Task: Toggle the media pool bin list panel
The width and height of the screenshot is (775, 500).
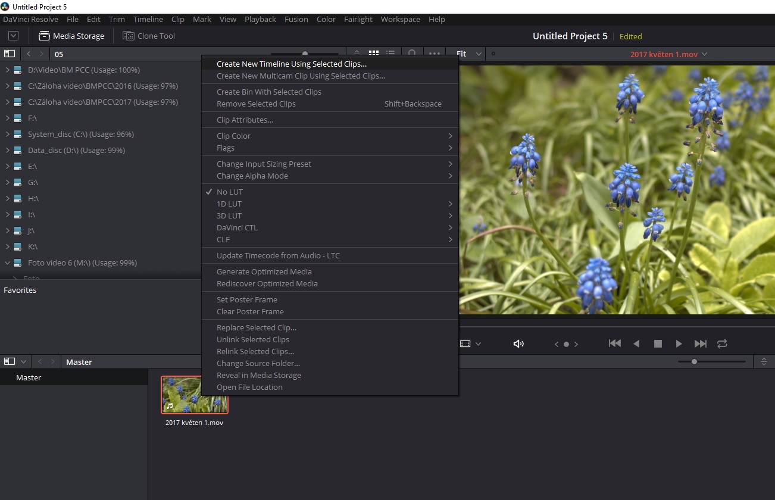Action: click(10, 362)
